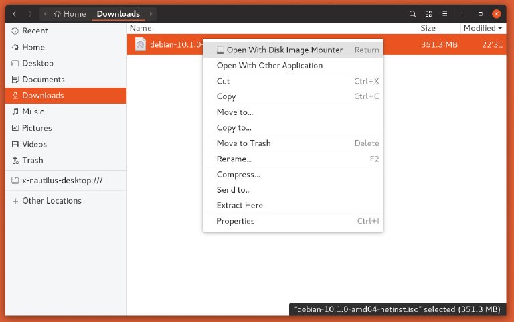This screenshot has height=322, width=514.
Task: Sort by the Modified column dropdown arrow
Action: 501,28
